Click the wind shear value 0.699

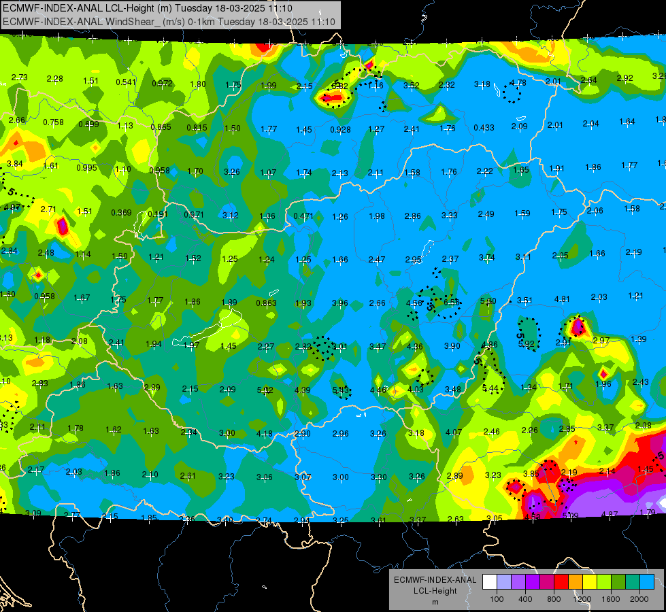click(88, 124)
